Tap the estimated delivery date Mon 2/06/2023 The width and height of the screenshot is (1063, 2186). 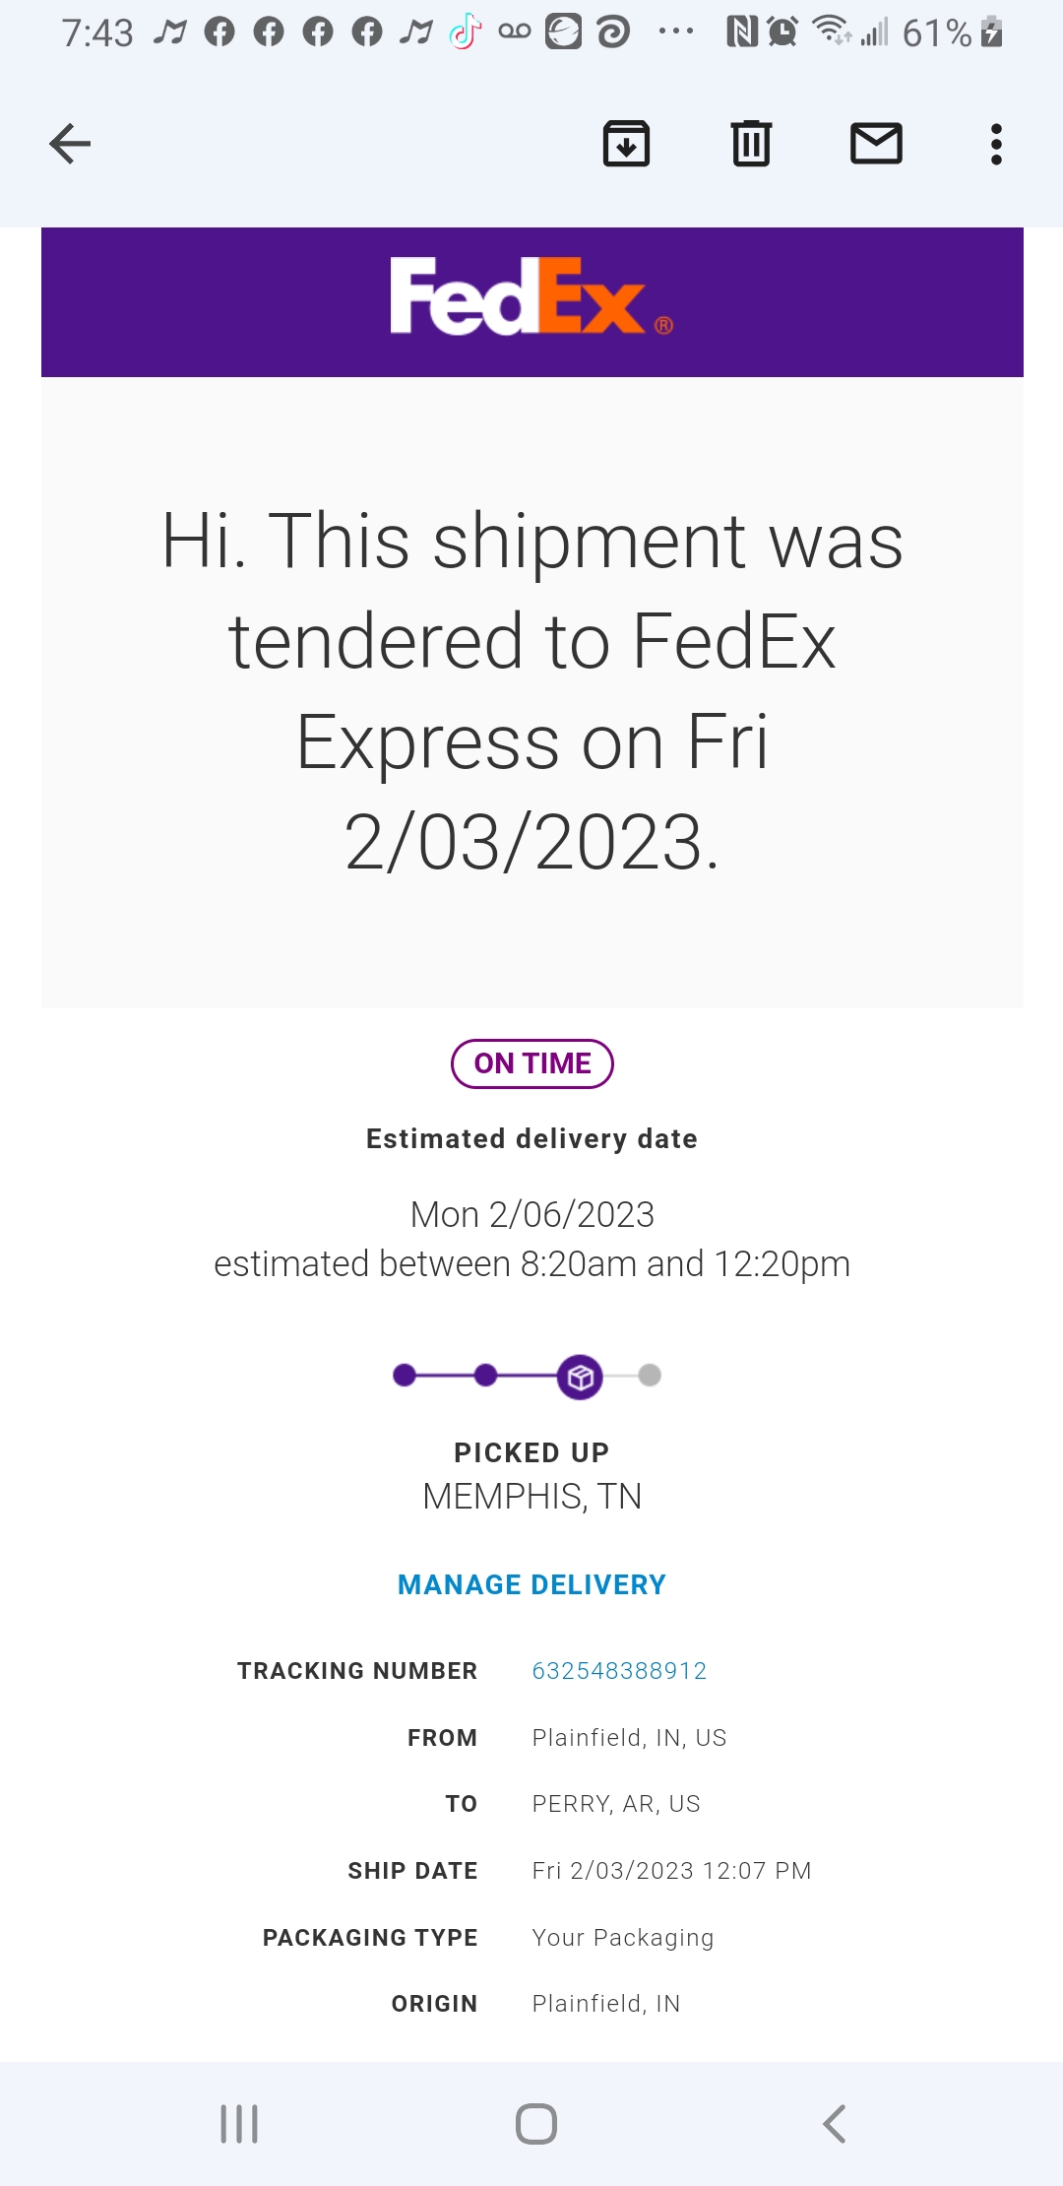(x=531, y=1214)
